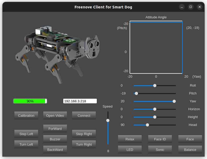Click the Attitude Angle plot area
Viewport: 207px width, 159px height.
[156, 47]
